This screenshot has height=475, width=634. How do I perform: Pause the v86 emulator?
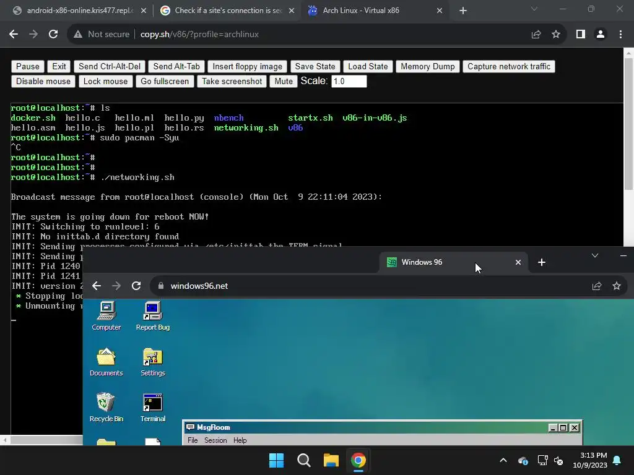coord(27,66)
